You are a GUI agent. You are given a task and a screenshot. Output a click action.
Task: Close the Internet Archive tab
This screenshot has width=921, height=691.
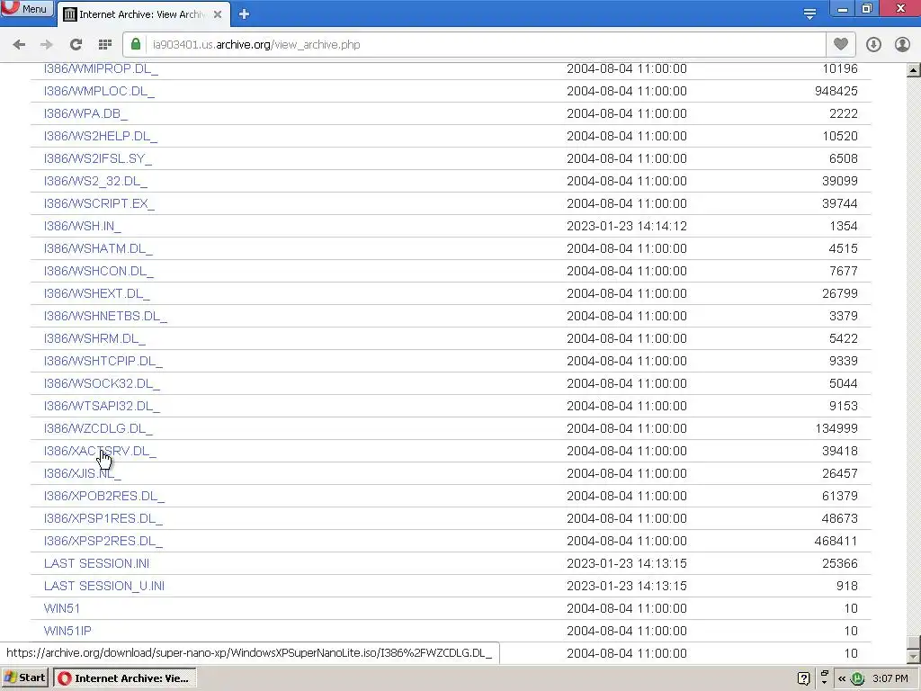218,14
